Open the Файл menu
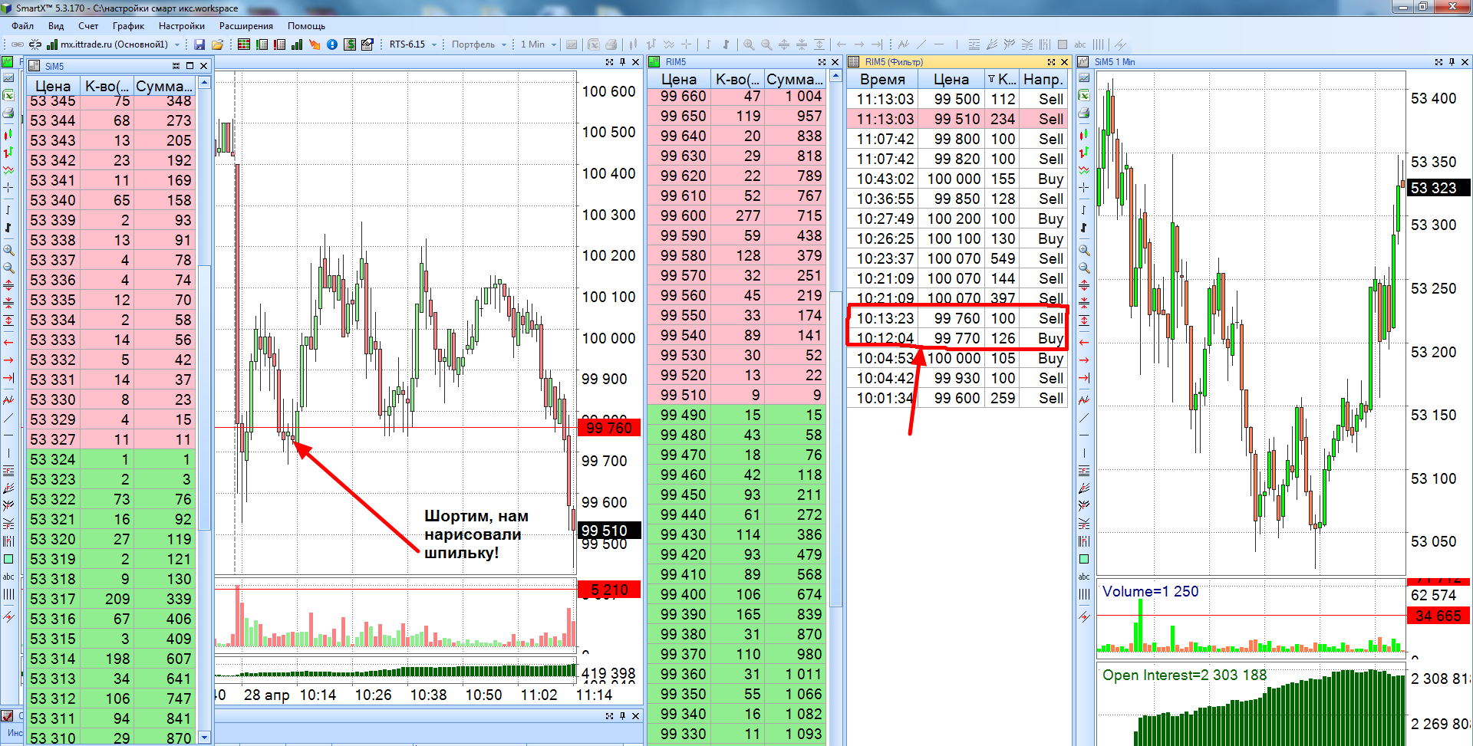Screen dimensions: 1473x746 (x=22, y=26)
